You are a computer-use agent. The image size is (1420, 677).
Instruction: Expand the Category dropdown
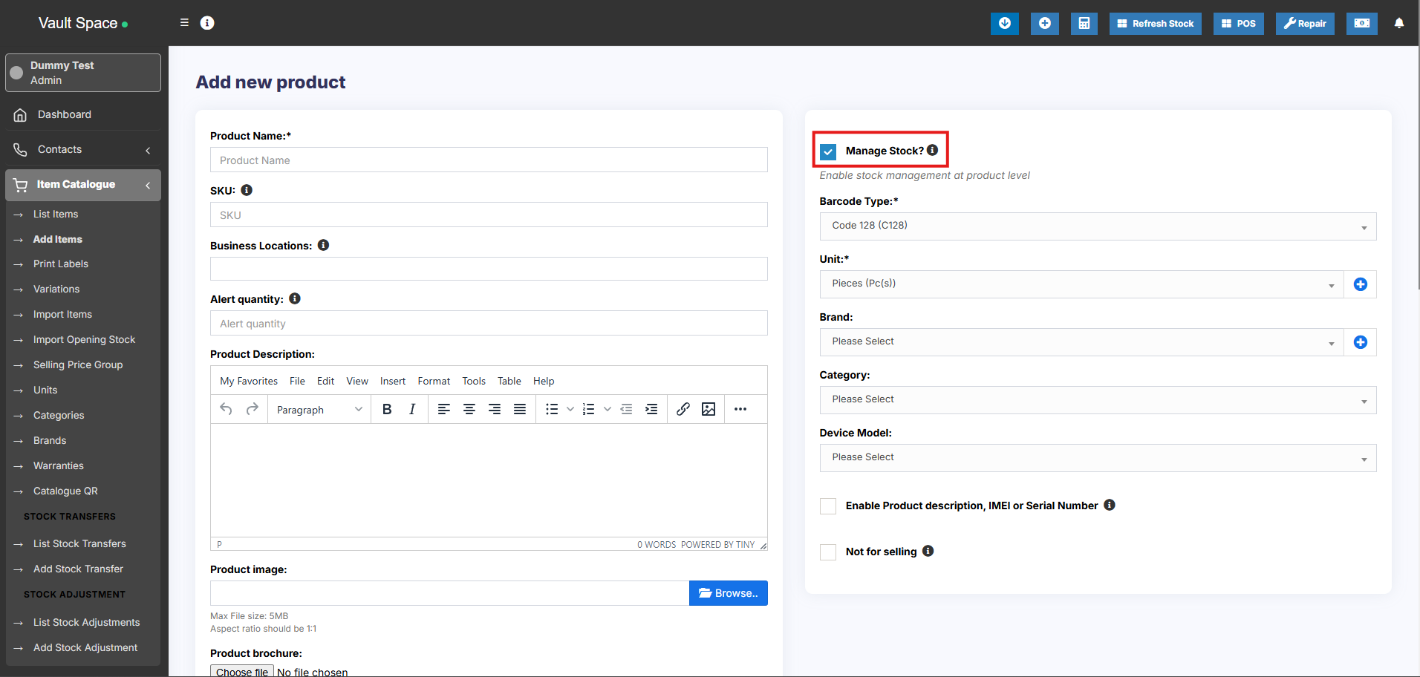pyautogui.click(x=1097, y=400)
